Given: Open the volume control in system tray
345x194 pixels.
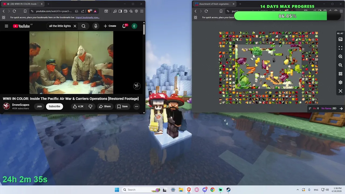Looking at the screenshot, I should tap(327, 190).
